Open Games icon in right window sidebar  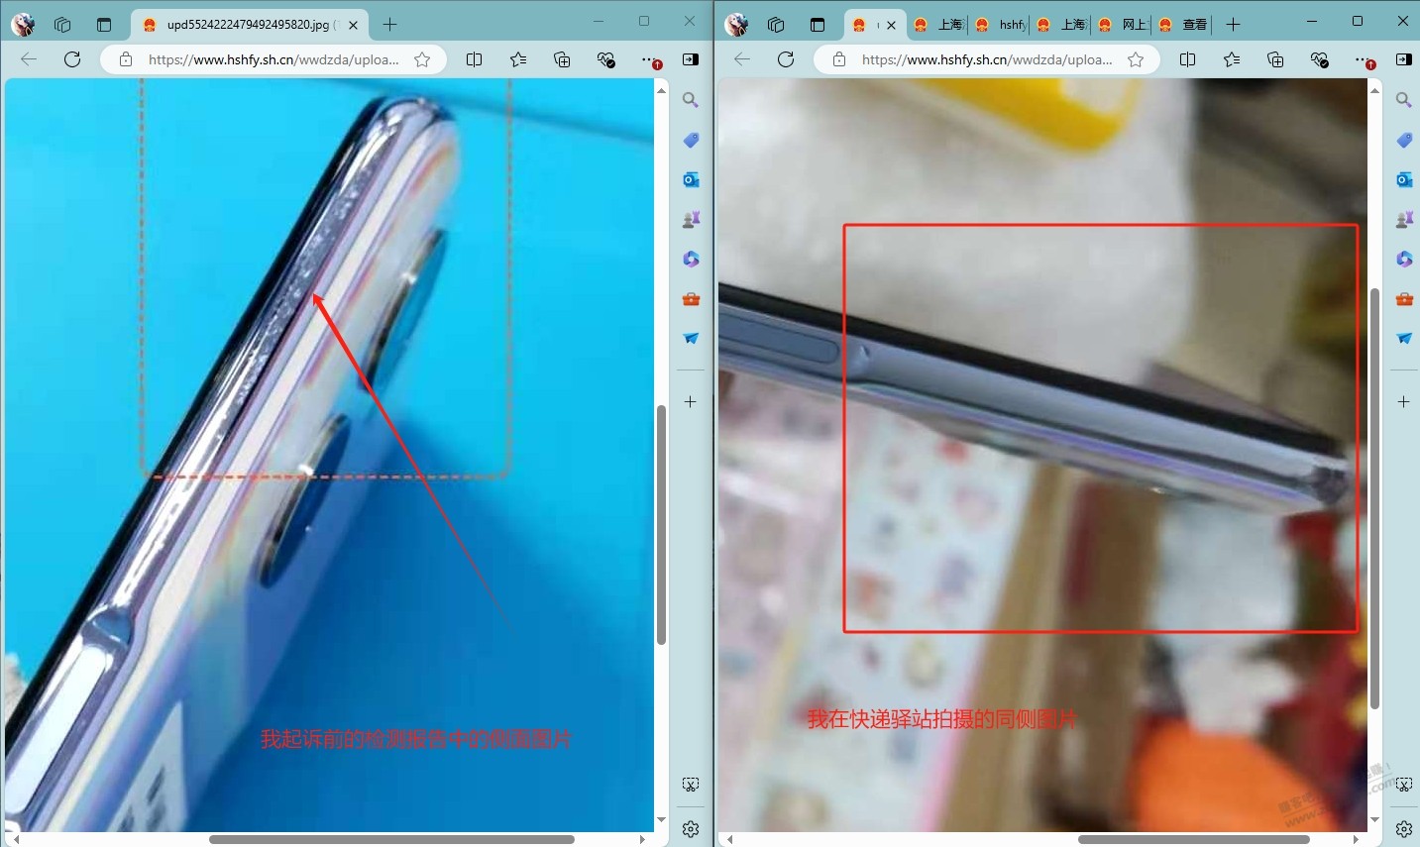click(x=1404, y=219)
